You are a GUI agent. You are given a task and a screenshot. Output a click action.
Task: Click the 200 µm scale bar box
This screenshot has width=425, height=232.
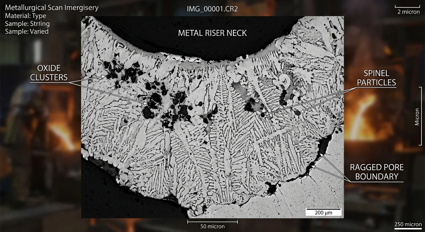point(323,212)
